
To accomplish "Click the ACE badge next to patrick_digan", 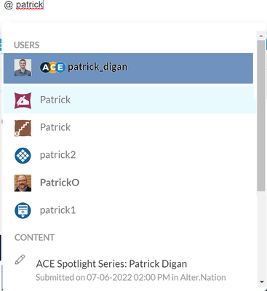I will click(52, 67).
